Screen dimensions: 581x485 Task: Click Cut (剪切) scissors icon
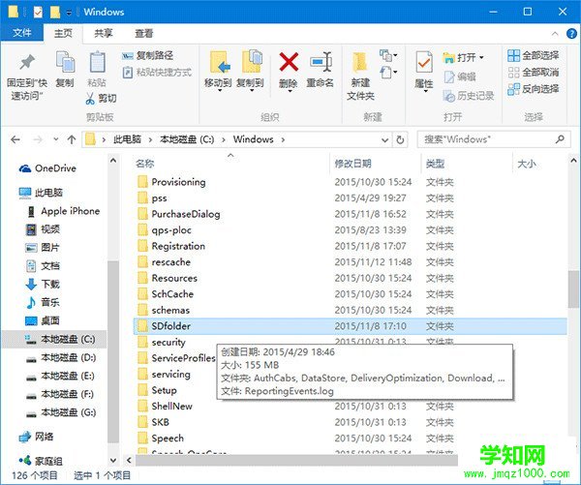click(90, 98)
